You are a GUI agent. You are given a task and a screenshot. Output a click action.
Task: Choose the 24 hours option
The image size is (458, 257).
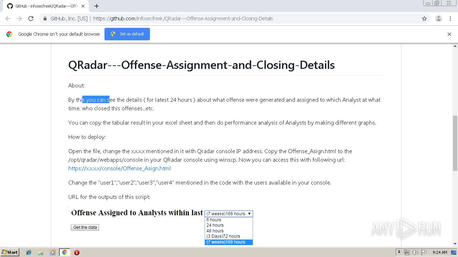229,225
